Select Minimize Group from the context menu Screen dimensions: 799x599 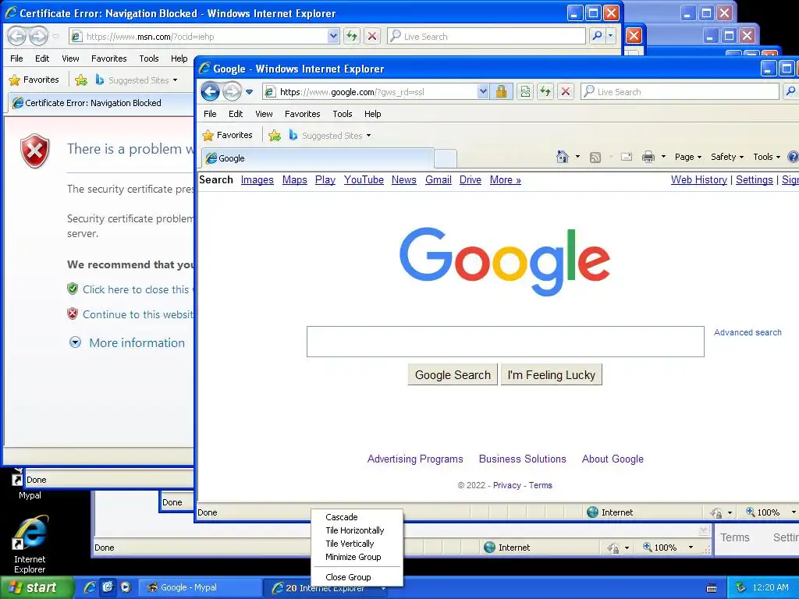pyautogui.click(x=353, y=557)
